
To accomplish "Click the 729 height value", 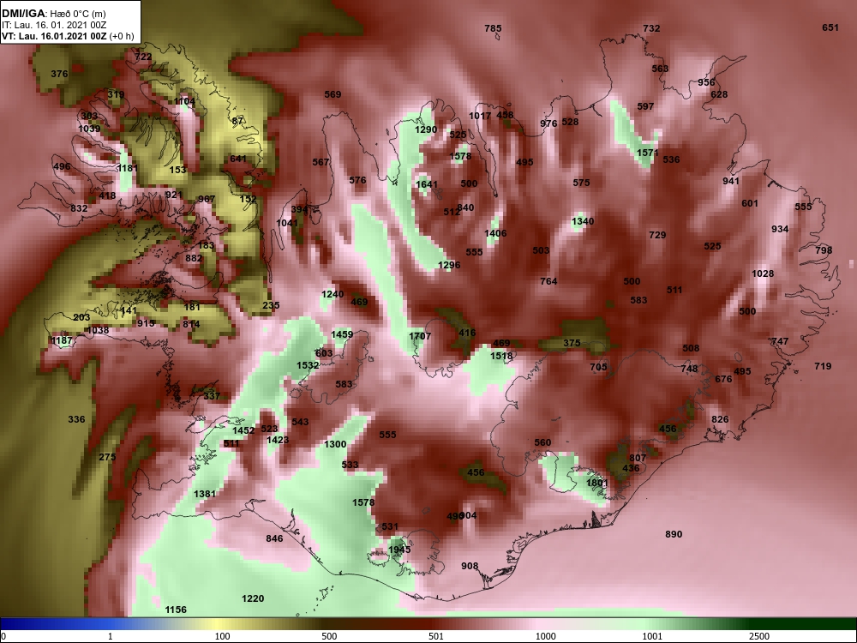I will pyautogui.click(x=657, y=235).
